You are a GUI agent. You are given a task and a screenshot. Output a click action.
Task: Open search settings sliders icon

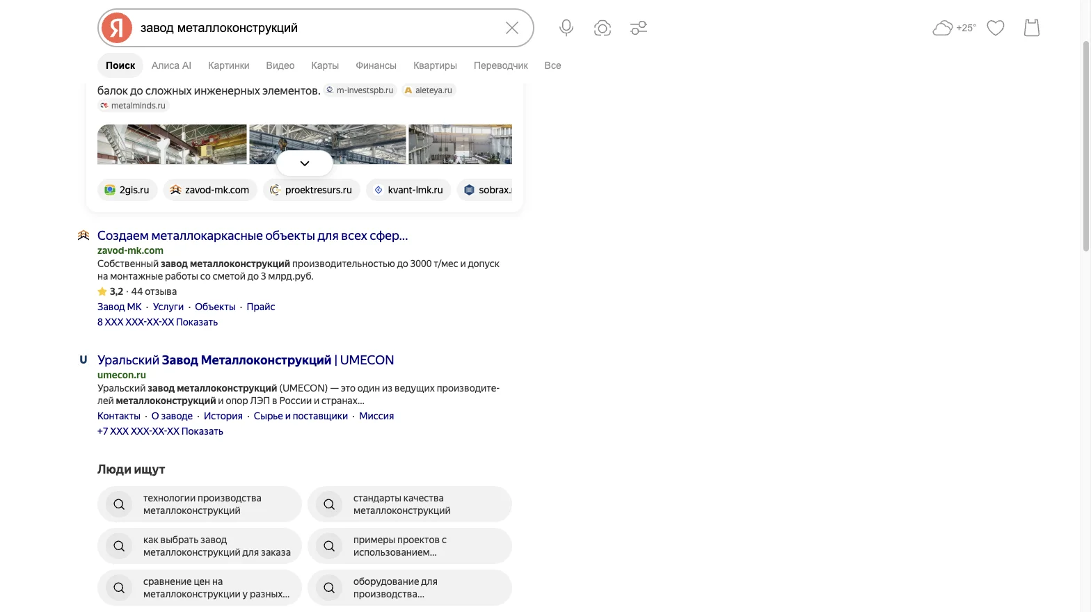pos(639,28)
